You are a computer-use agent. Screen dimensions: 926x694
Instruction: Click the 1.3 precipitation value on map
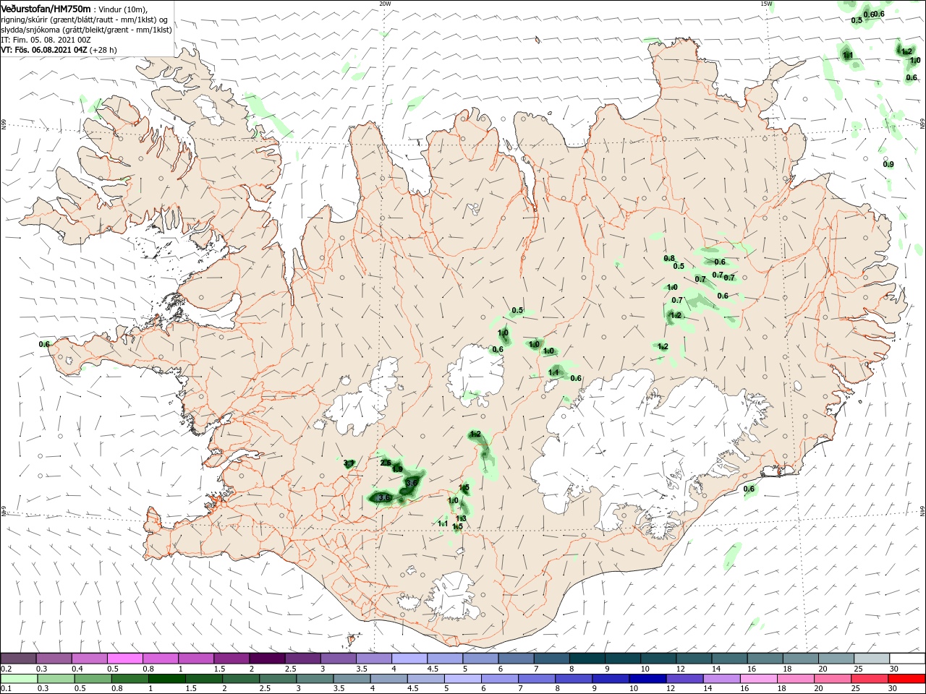point(461,518)
